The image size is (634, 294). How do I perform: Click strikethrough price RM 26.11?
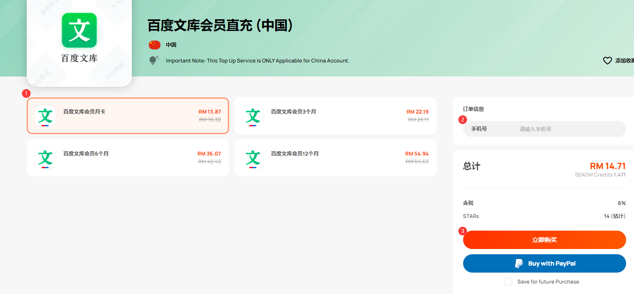[x=418, y=120]
